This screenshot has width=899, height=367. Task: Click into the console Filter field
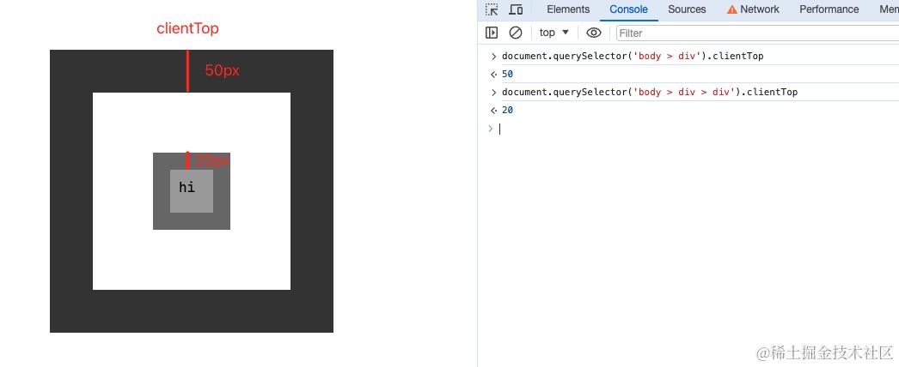pyautogui.click(x=757, y=33)
